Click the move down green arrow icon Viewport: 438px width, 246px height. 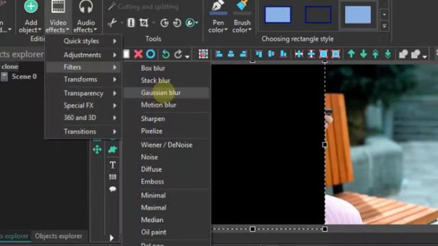pos(363,54)
